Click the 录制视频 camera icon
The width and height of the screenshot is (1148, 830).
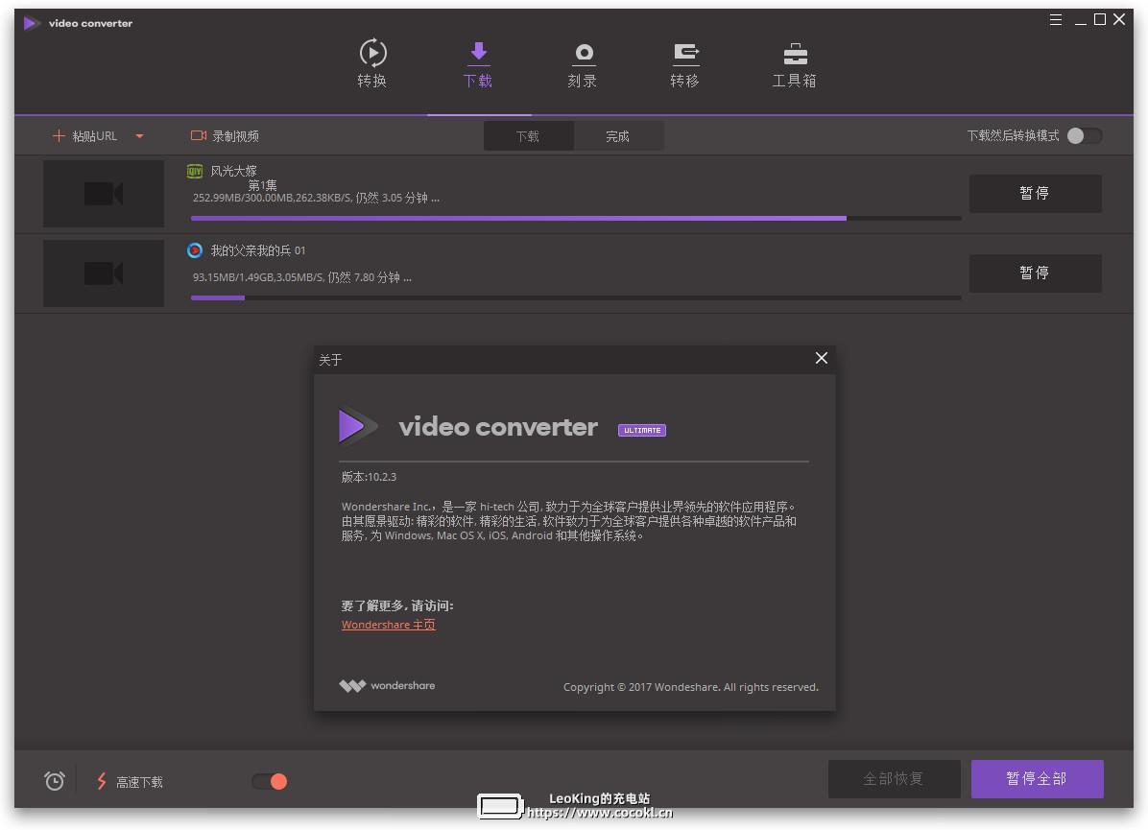tap(199, 135)
